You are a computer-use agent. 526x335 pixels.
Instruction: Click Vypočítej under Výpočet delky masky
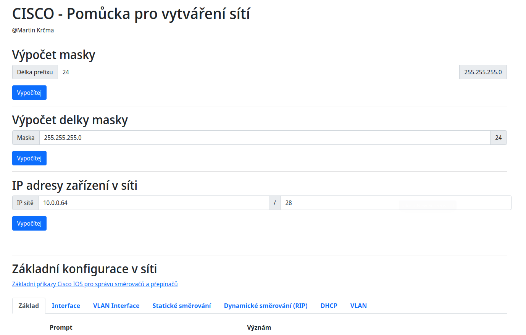tap(29, 158)
